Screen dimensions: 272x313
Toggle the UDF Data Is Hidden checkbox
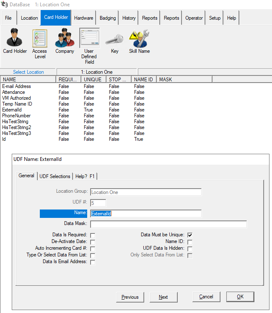pyautogui.click(x=190, y=248)
